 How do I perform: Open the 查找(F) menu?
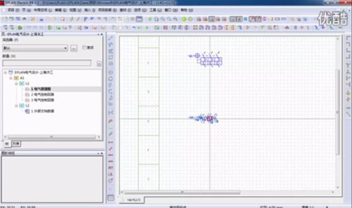coord(125,10)
